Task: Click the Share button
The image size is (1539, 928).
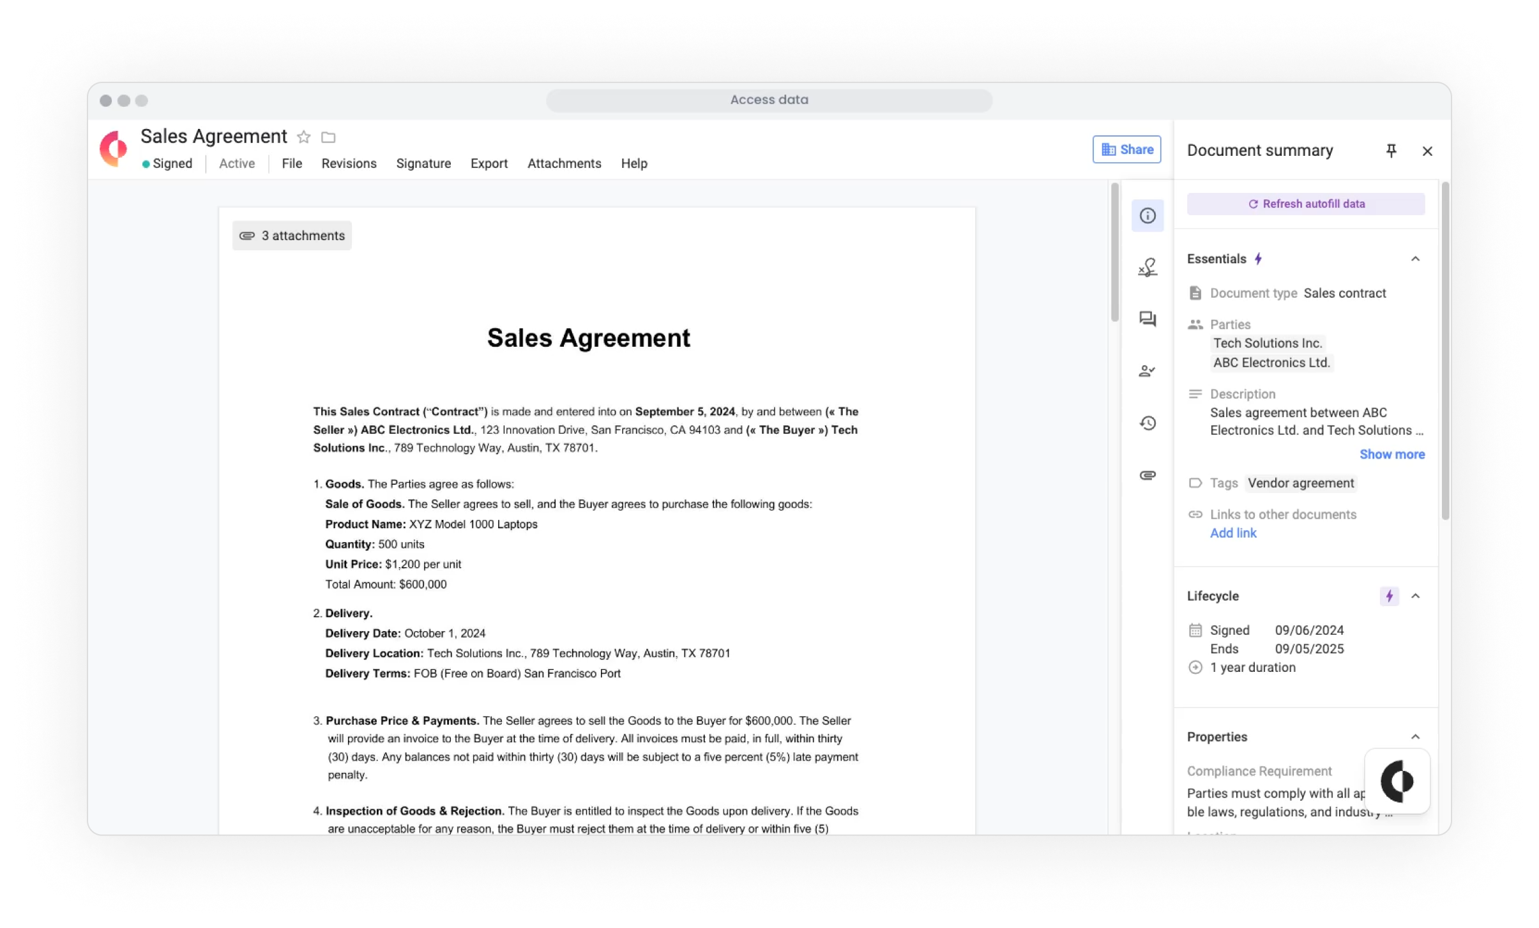Action: click(1126, 149)
